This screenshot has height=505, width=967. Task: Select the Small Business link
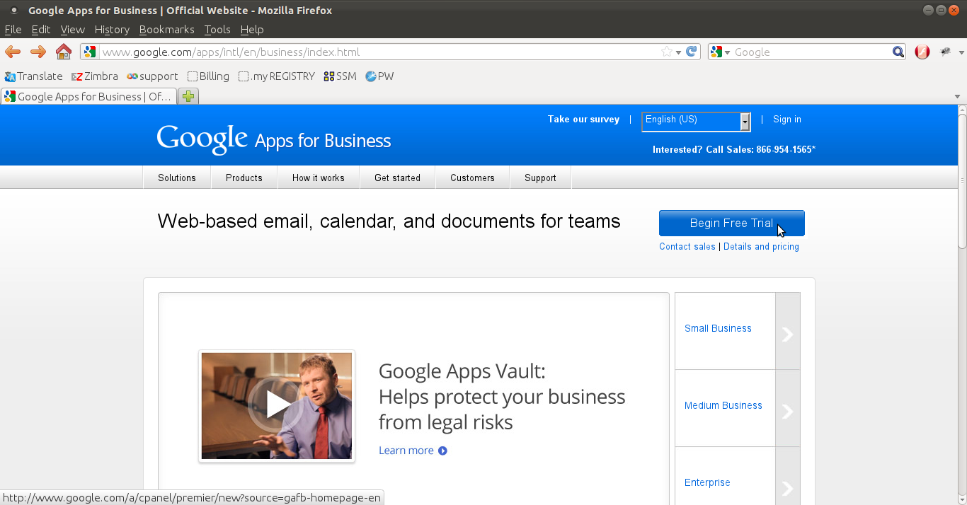coord(718,328)
